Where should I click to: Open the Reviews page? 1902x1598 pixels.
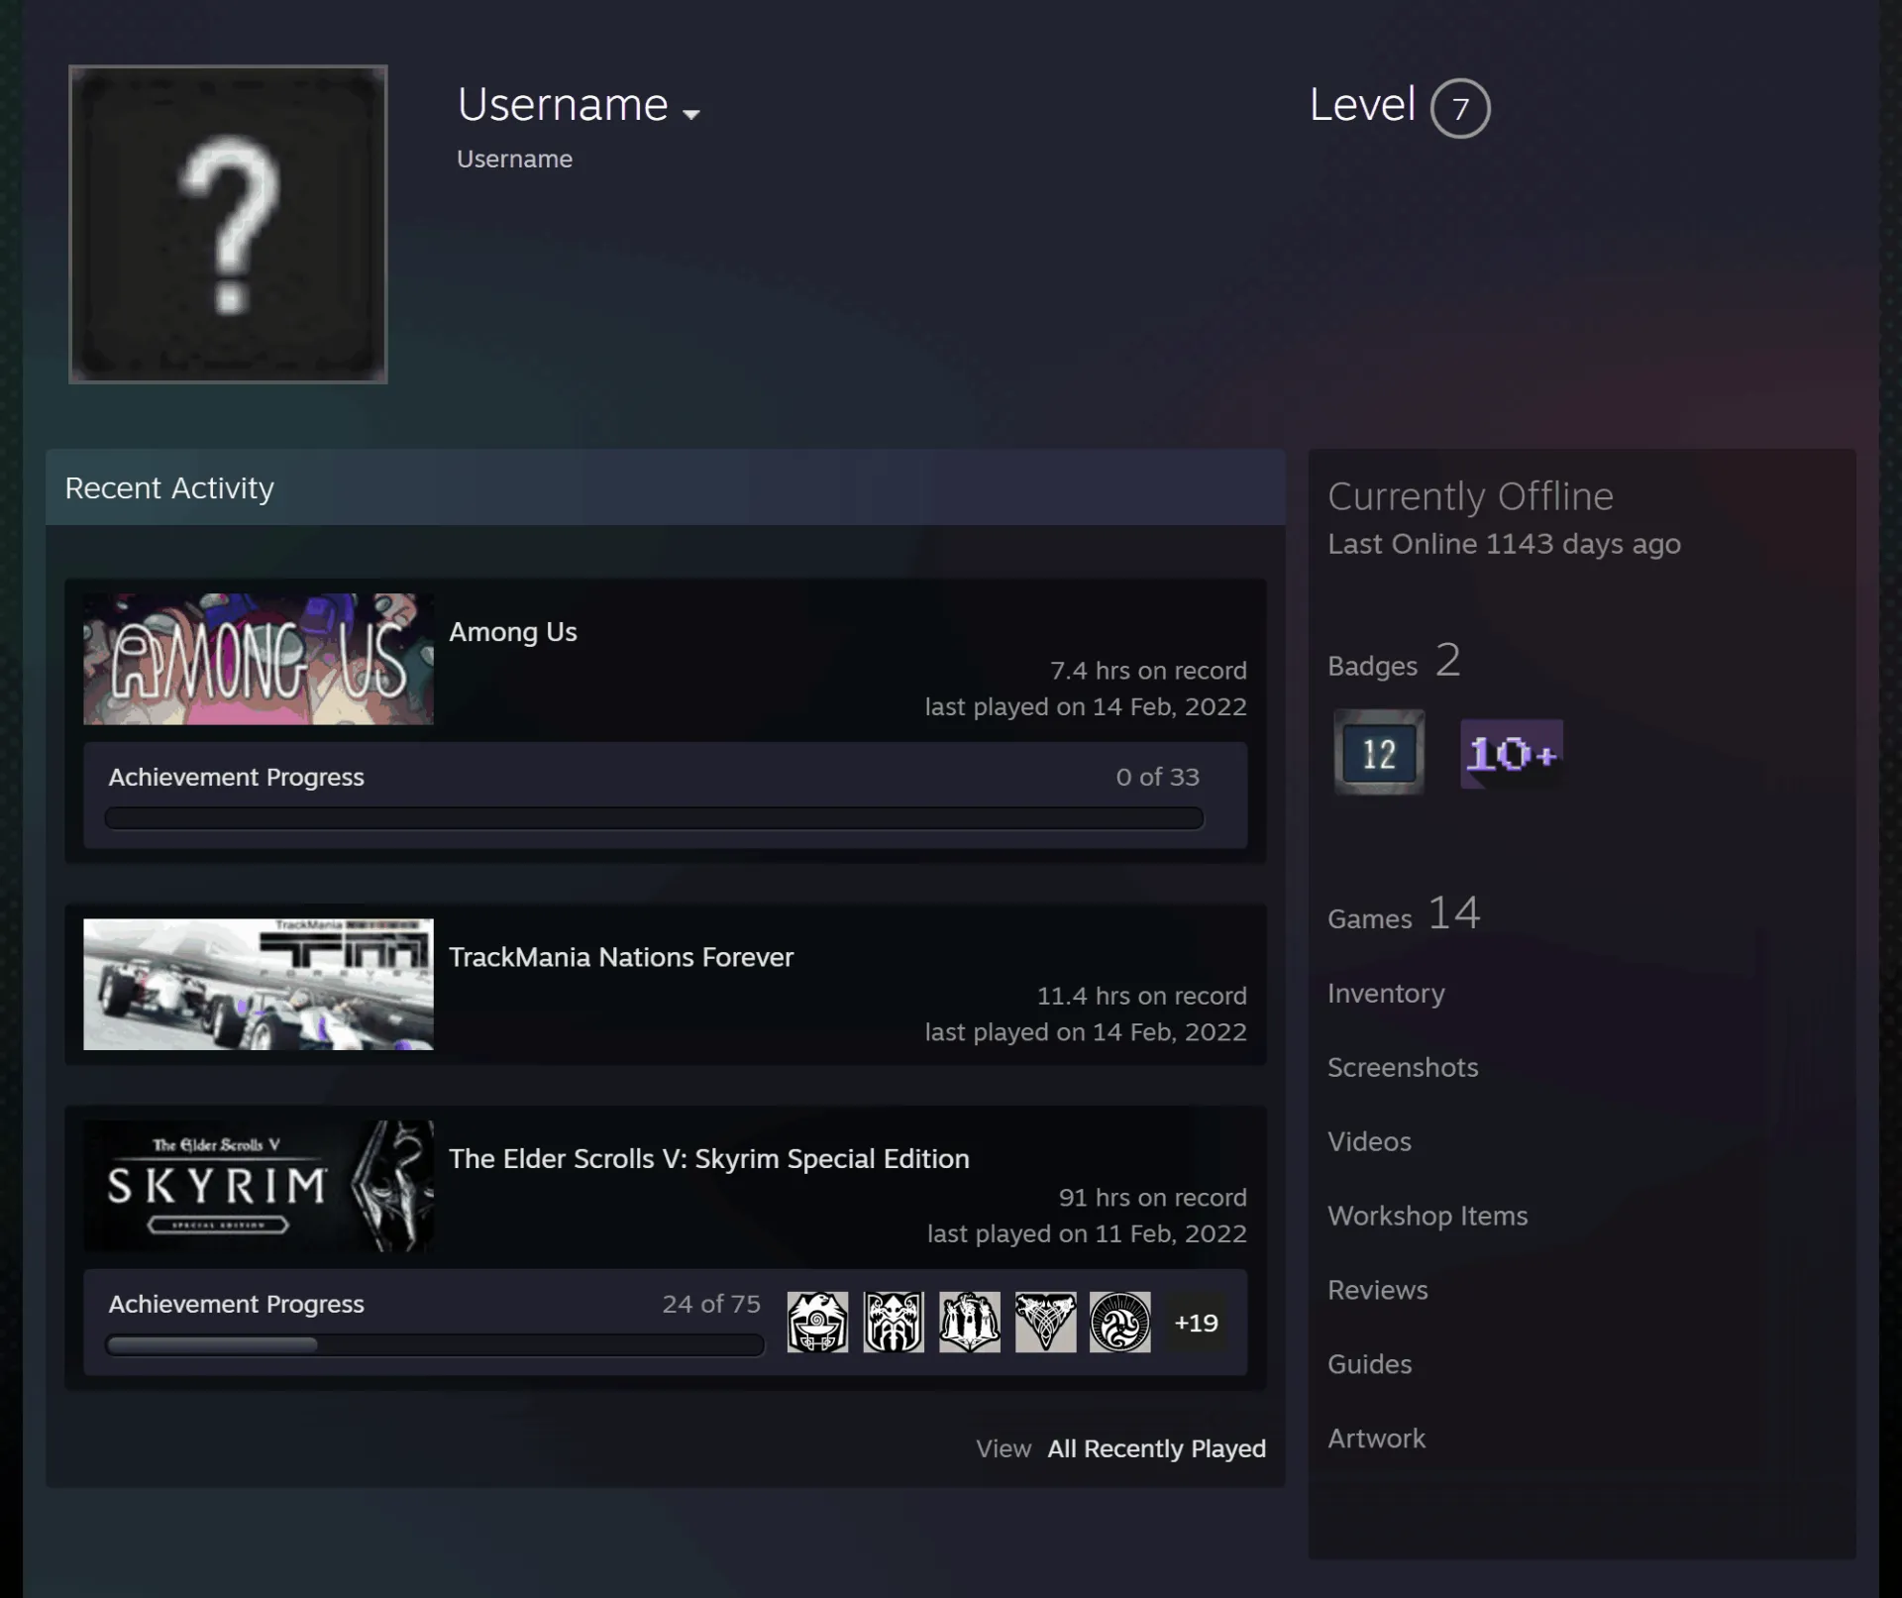coord(1378,1290)
